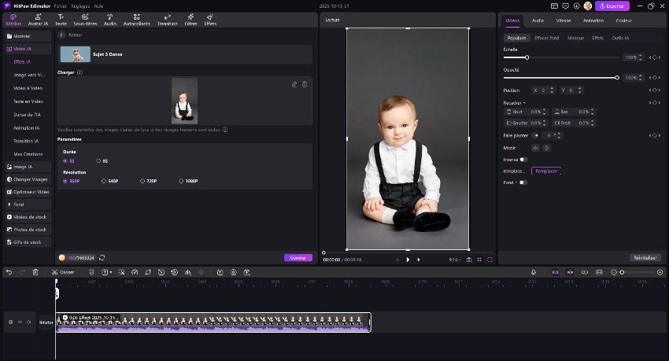Click the Exporter button
The height and width of the screenshot is (361, 669).
click(612, 6)
